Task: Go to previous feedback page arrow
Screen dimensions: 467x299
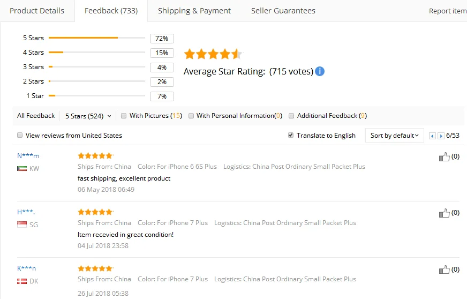Action: [432, 136]
